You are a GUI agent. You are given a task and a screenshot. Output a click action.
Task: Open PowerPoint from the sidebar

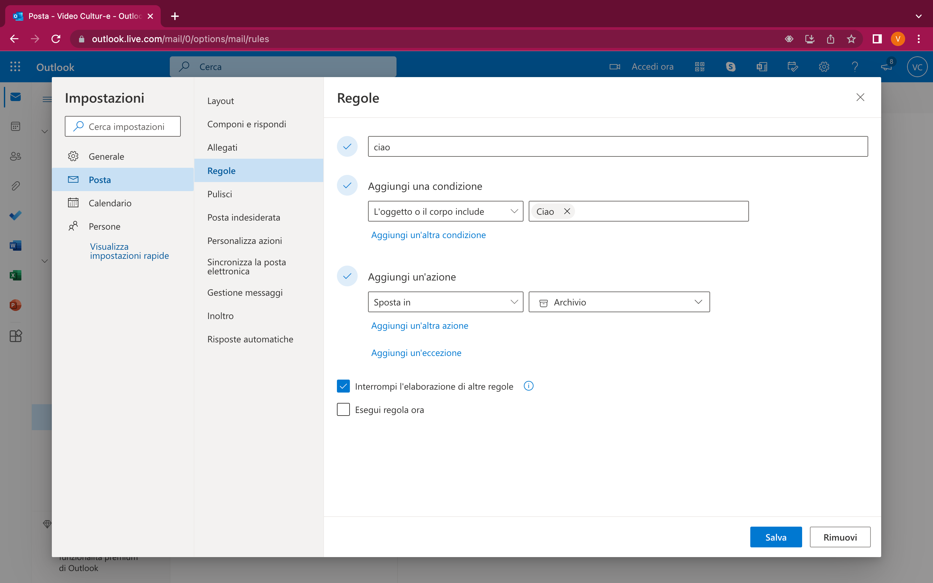click(16, 305)
